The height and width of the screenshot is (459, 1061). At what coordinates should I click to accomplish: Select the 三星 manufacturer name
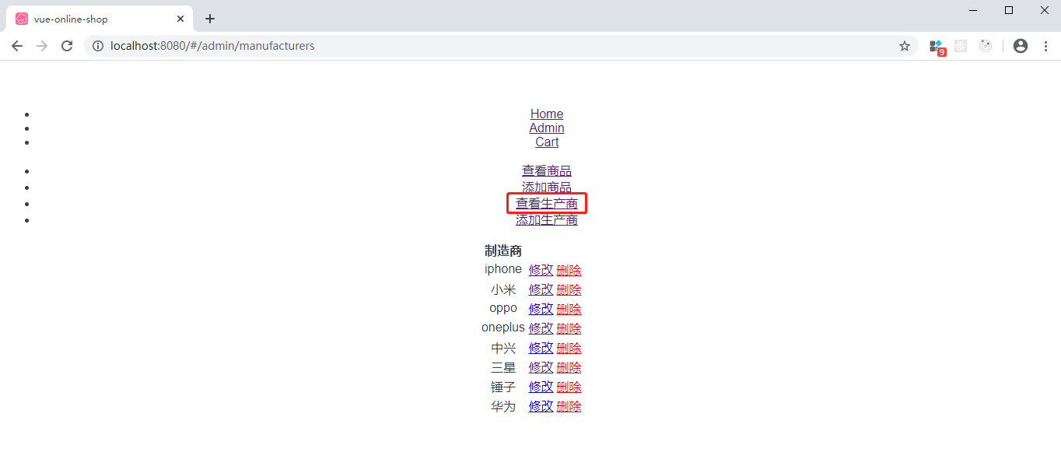(x=503, y=367)
